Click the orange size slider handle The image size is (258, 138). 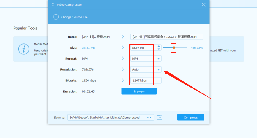tap(174, 48)
